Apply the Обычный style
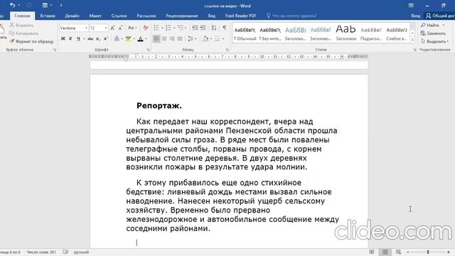This screenshot has height=256, width=455. point(245,33)
